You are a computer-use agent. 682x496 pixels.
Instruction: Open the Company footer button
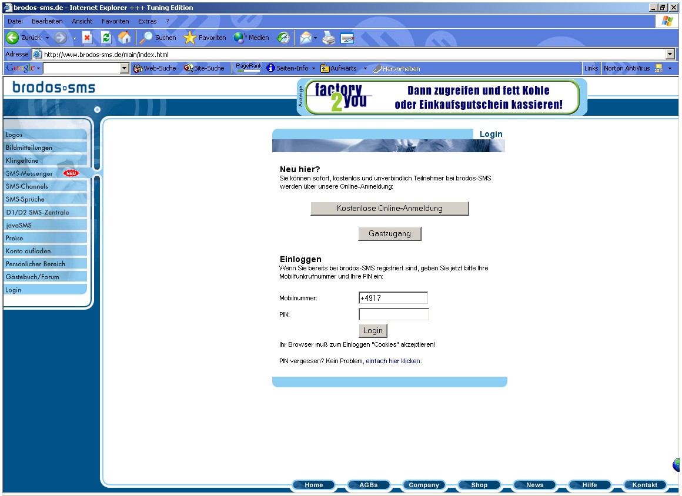(x=424, y=485)
